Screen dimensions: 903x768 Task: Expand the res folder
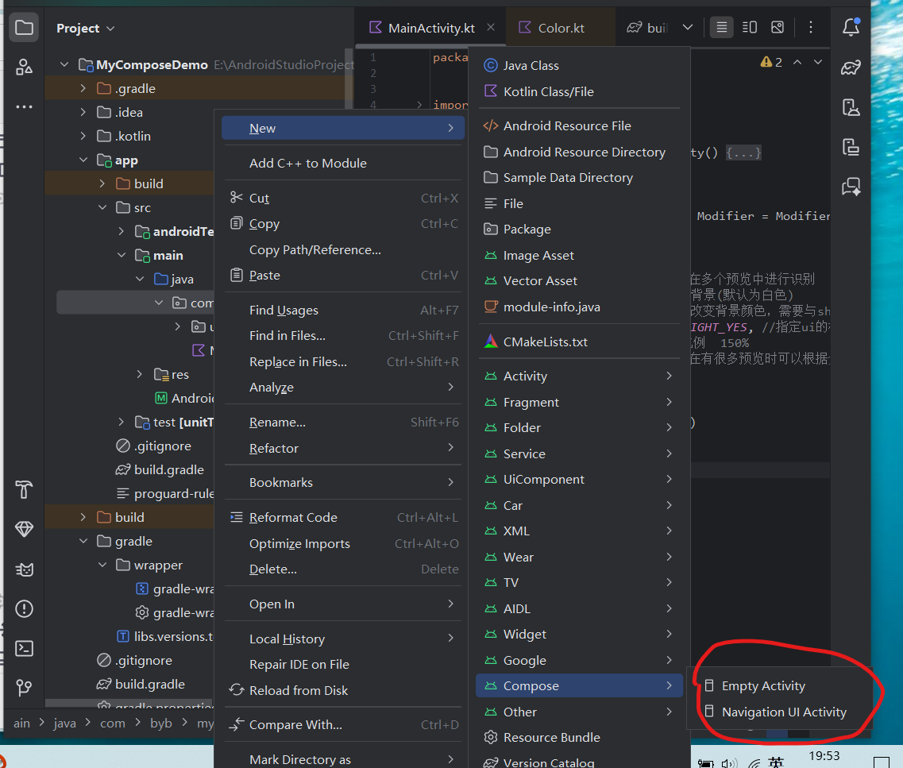point(139,374)
